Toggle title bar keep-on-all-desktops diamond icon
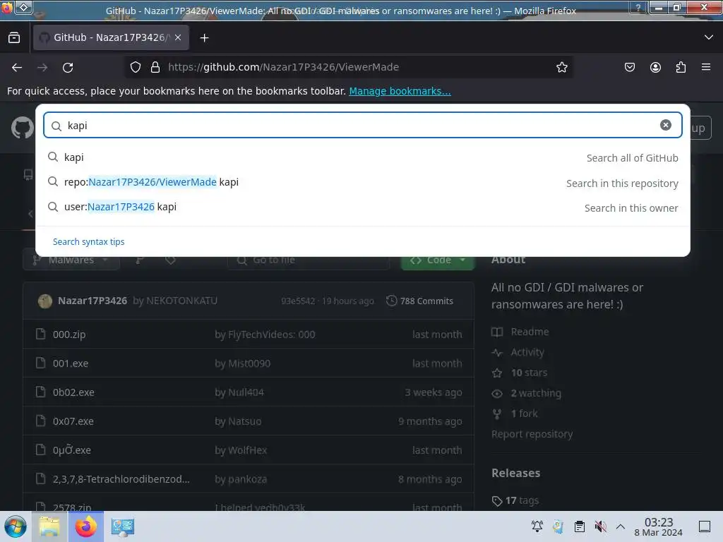723x542 pixels. (24, 7)
